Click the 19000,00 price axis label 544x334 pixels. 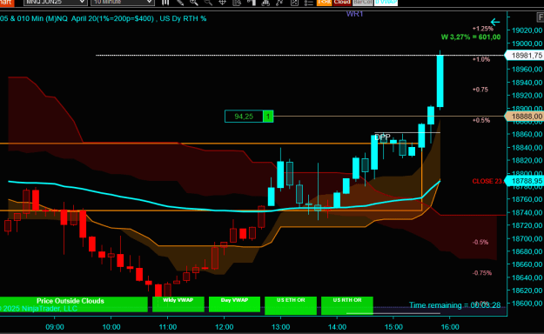(x=527, y=43)
